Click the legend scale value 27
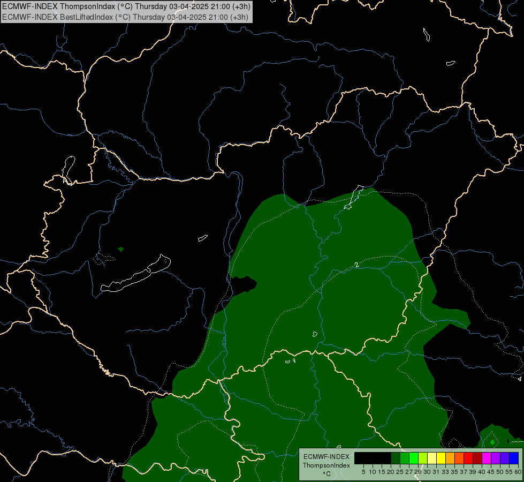Image resolution: width=524 pixels, height=482 pixels. (409, 472)
